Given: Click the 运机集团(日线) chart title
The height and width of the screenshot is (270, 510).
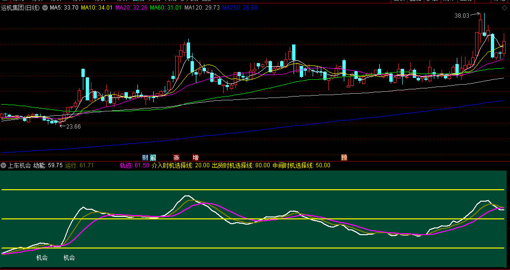Looking at the screenshot, I should coord(21,8).
